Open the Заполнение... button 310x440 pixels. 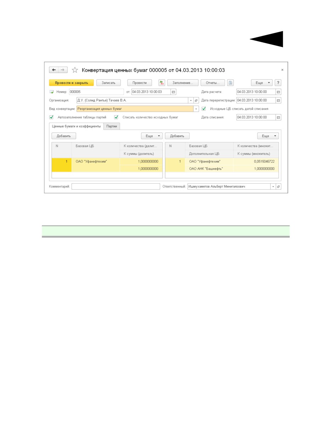[182, 83]
